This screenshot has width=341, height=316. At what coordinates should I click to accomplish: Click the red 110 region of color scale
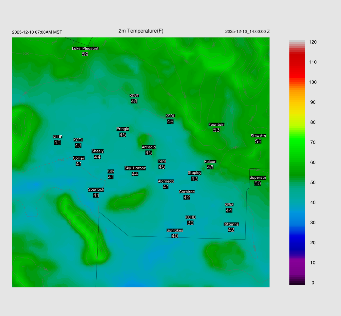[x=297, y=62]
